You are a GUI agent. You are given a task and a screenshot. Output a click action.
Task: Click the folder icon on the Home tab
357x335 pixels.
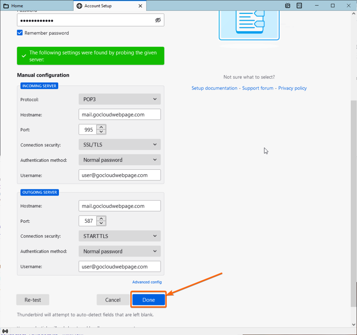6,6
